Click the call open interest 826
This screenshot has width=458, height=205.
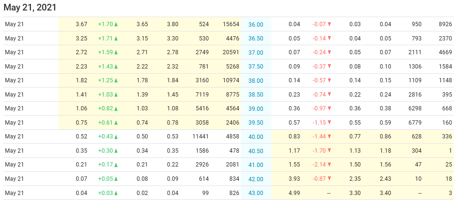click(234, 193)
